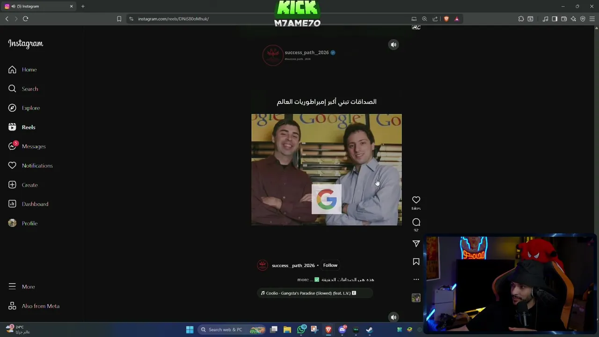Screen dimensions: 599x337
Task: Toggle the reel's sound at the top
Action: click(x=394, y=44)
